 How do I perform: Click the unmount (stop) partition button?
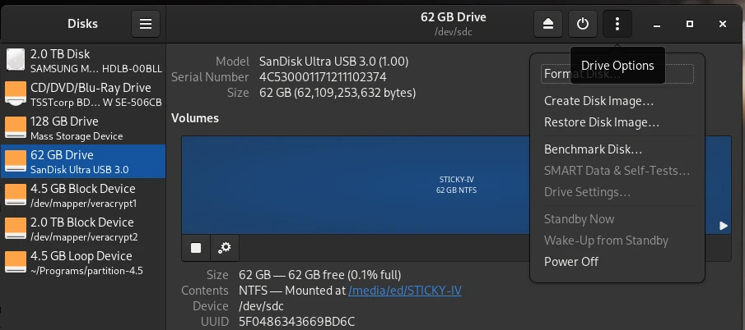click(x=196, y=247)
